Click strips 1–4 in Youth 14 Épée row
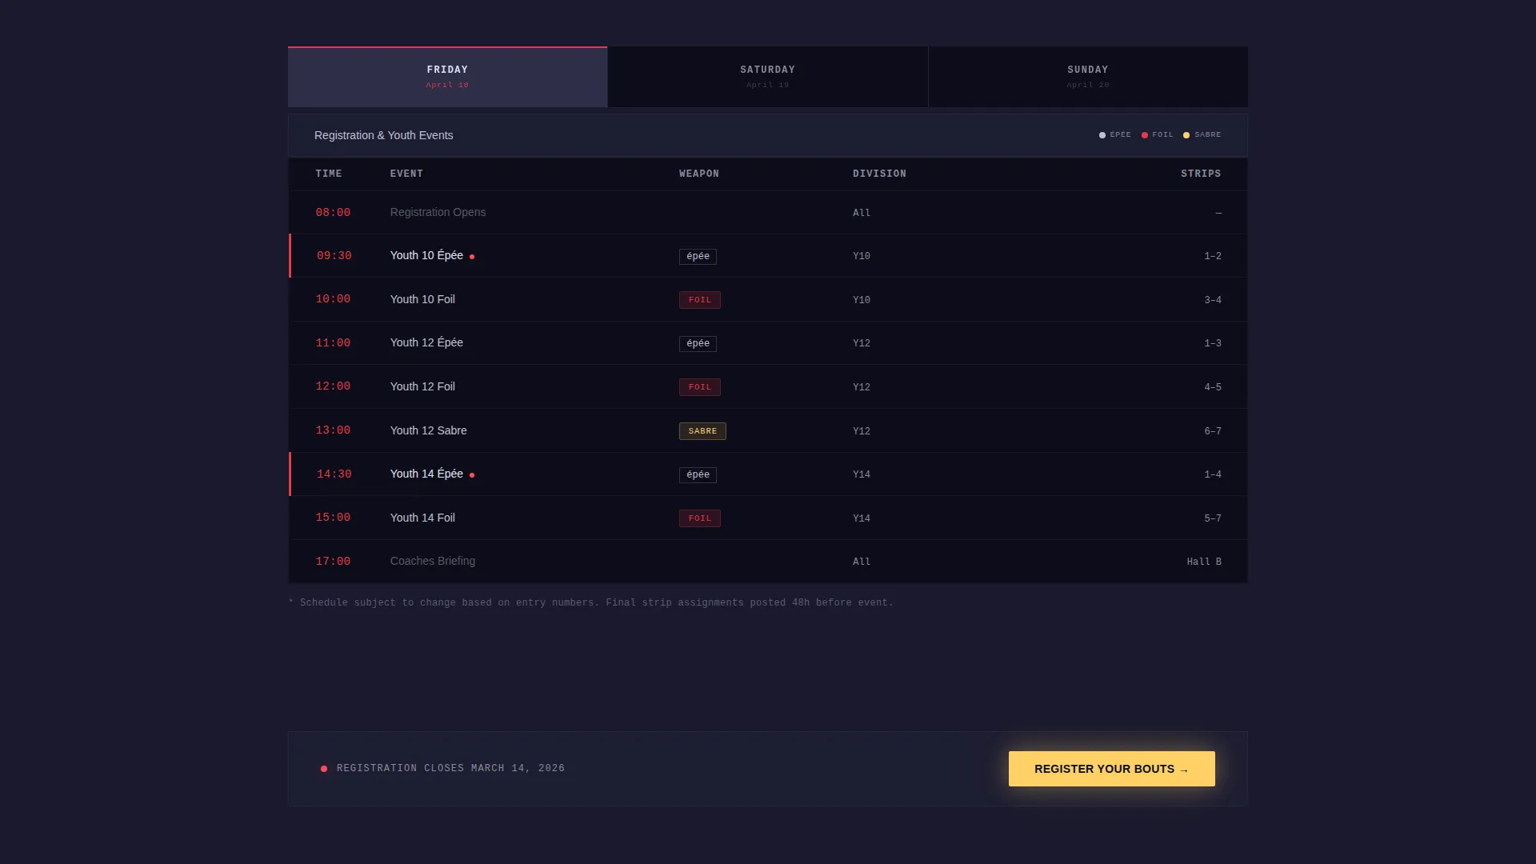 pyautogui.click(x=1213, y=474)
